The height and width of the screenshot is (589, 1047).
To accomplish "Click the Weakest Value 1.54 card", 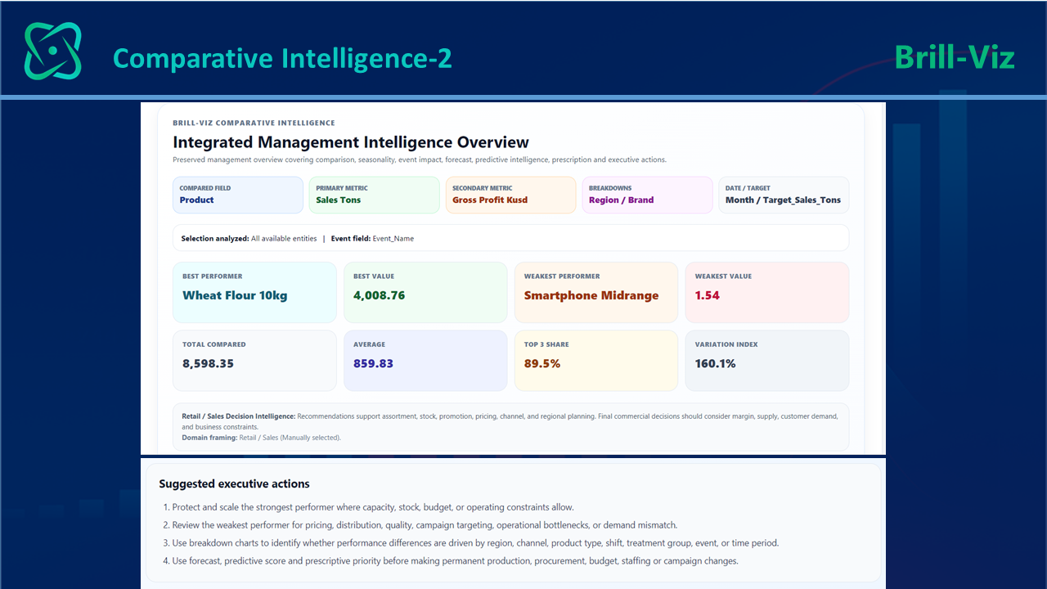I will pyautogui.click(x=767, y=292).
